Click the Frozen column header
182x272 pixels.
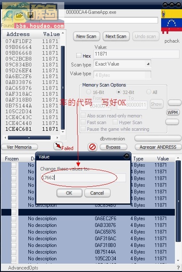(12, 158)
